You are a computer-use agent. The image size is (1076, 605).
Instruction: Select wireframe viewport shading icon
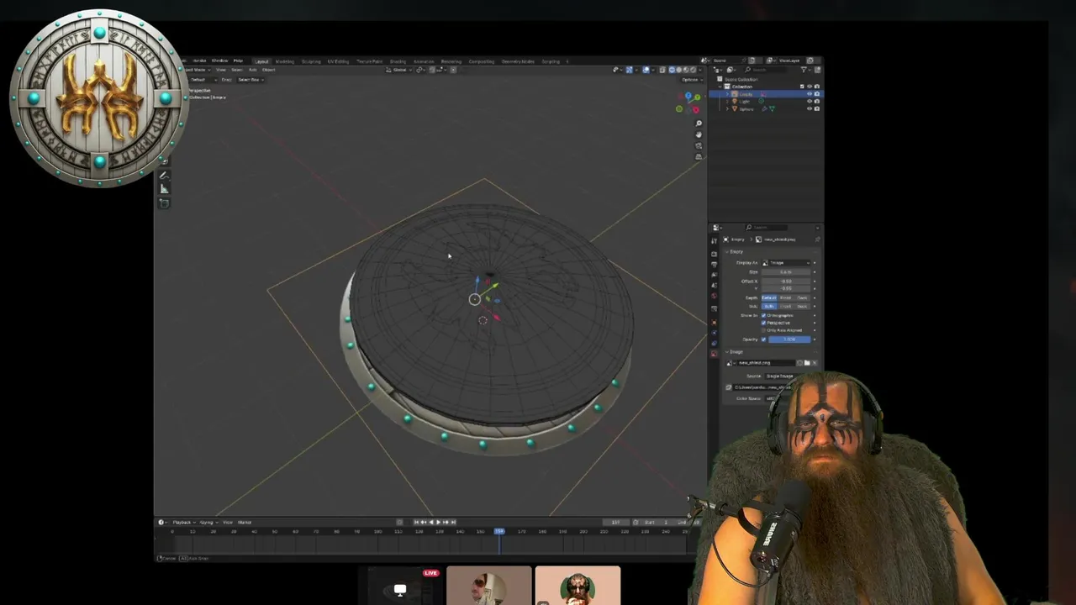[x=672, y=70]
